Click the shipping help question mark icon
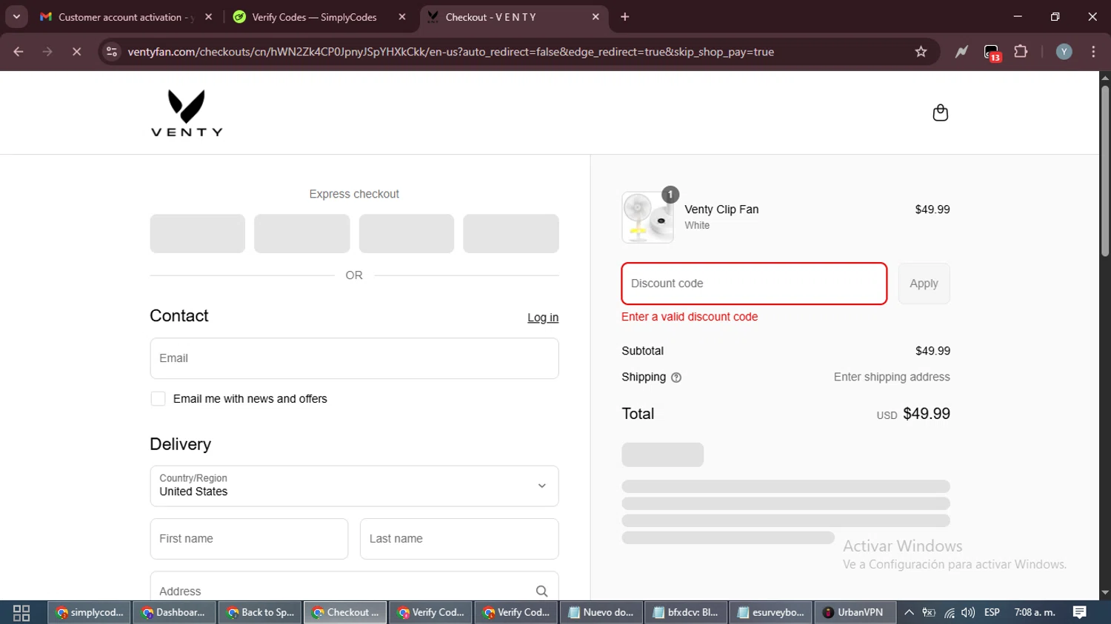 point(676,378)
